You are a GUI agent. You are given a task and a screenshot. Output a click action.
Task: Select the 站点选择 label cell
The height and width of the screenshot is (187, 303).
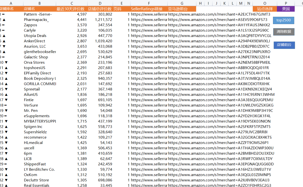tap(265, 9)
